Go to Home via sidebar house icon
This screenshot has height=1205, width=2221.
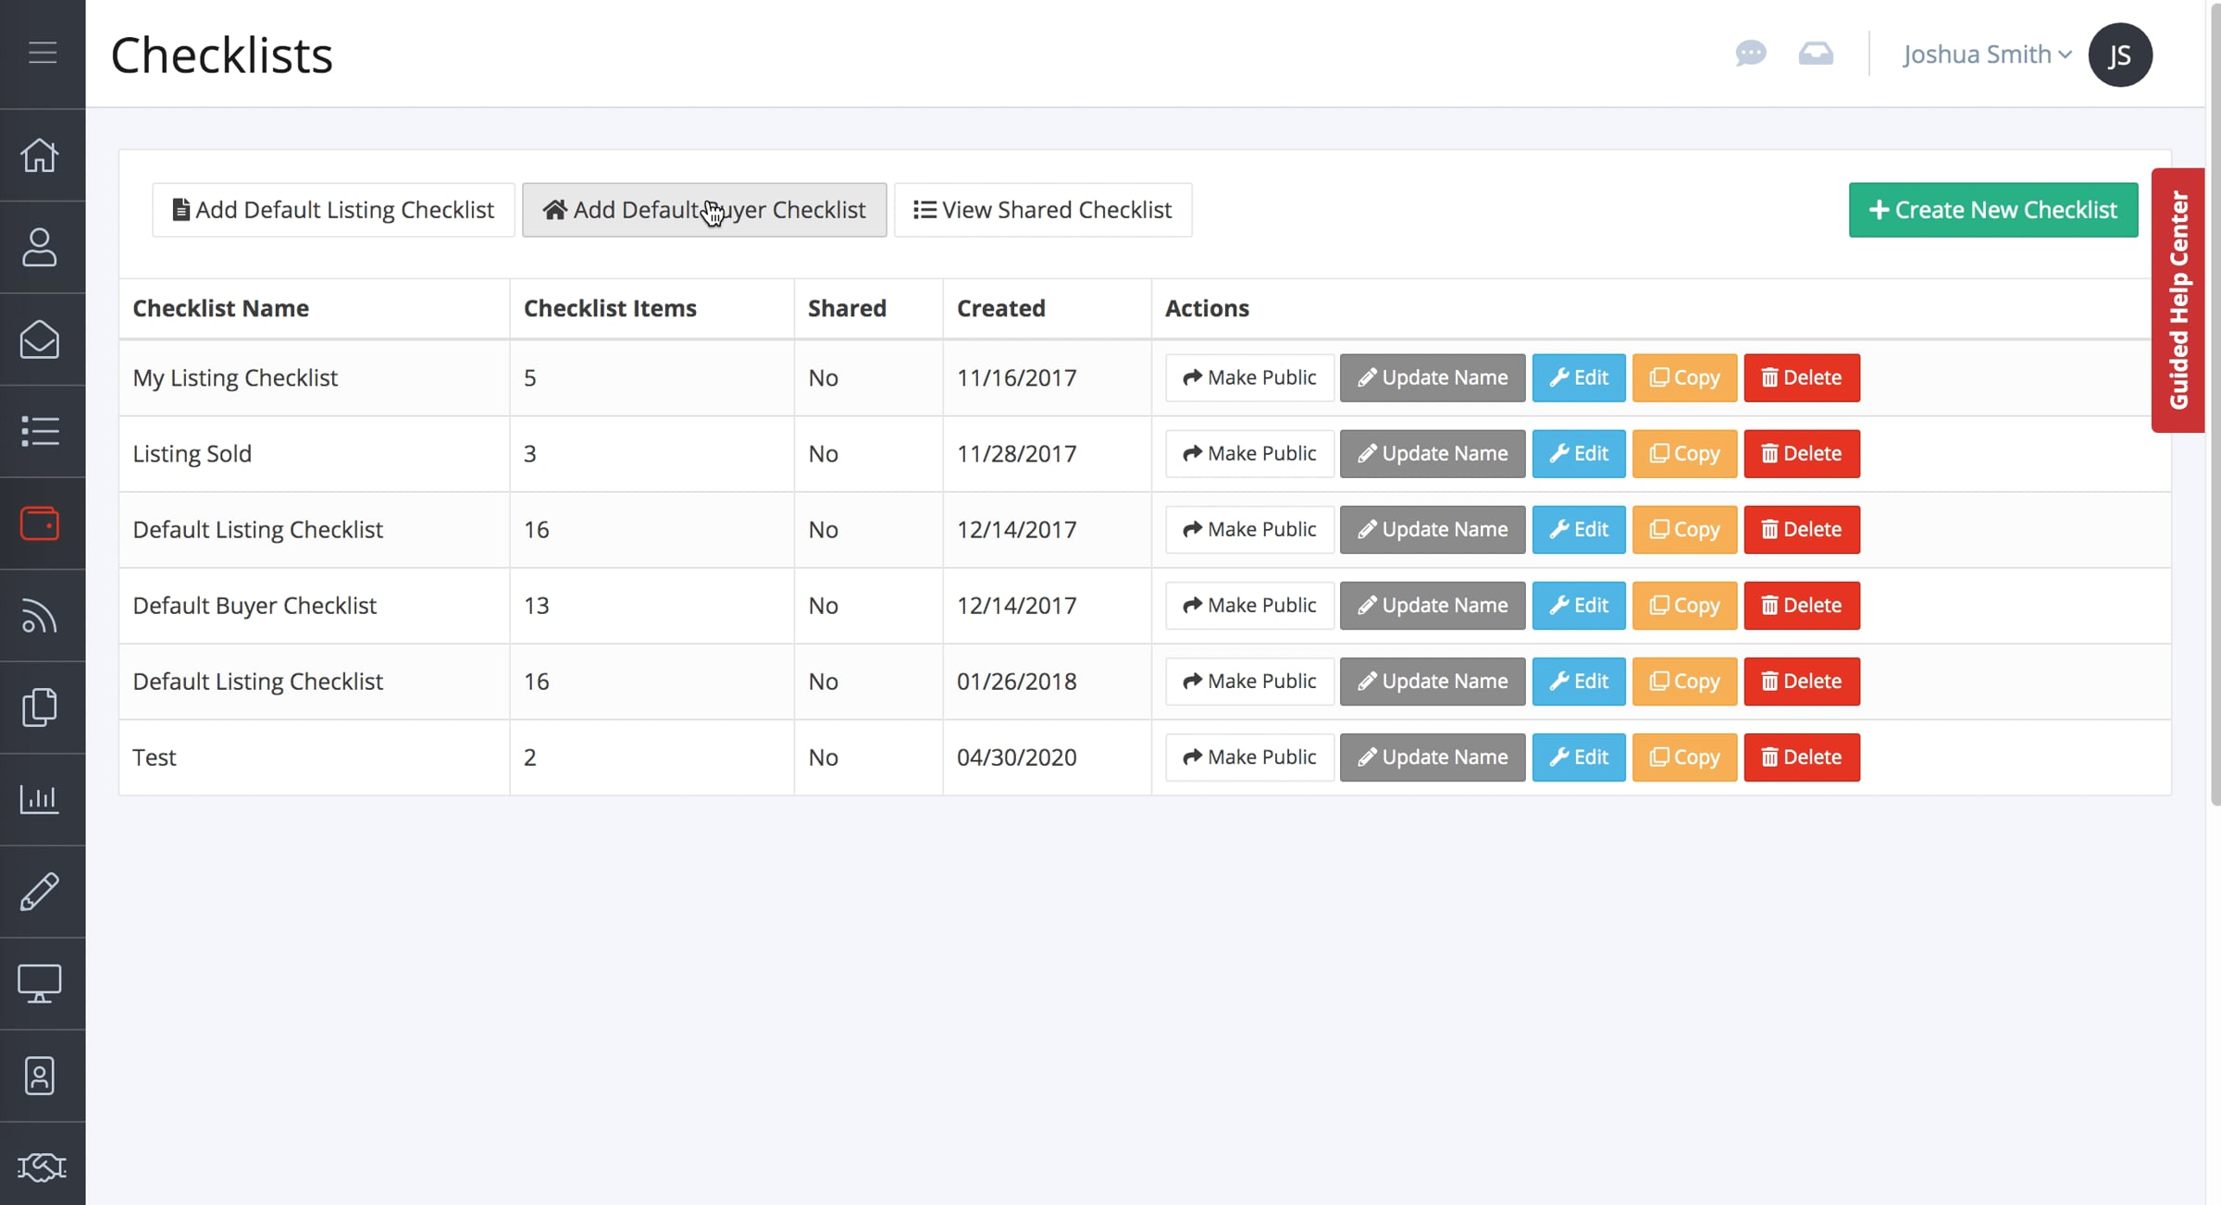tap(40, 155)
